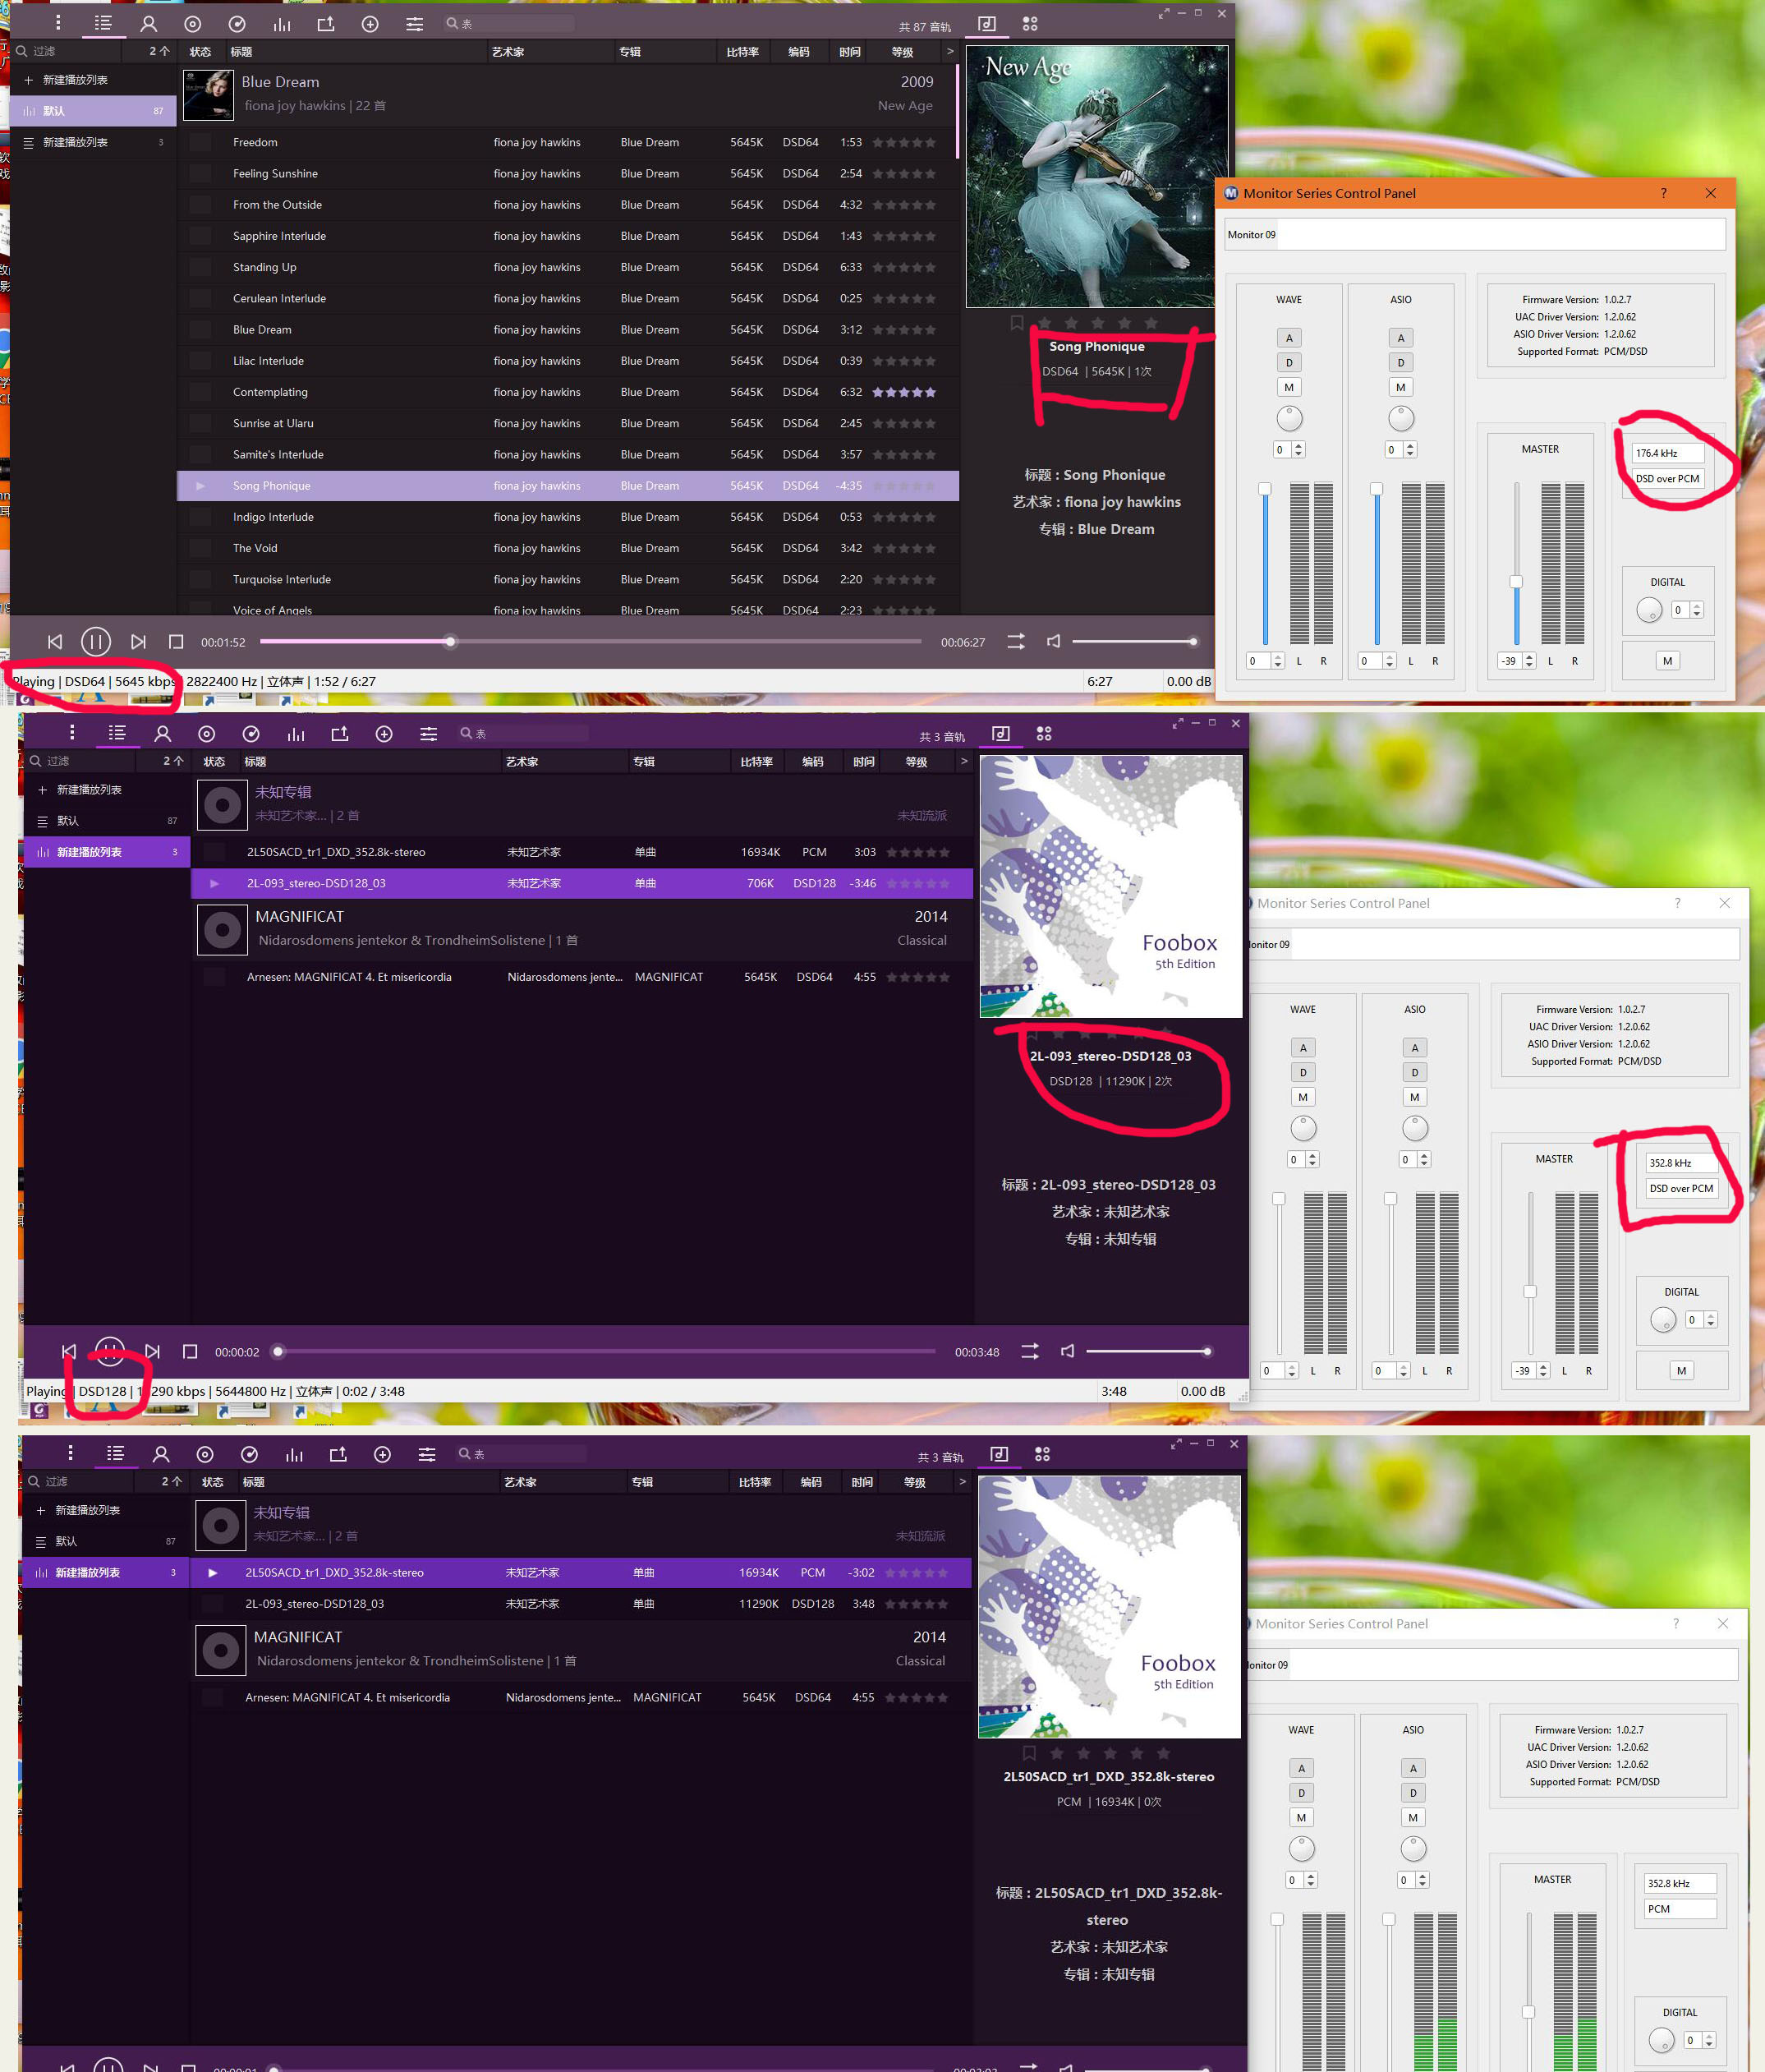The height and width of the screenshot is (2072, 1765).
Task: Play the track Contemplating in the Blue Dream list
Action: coord(270,392)
